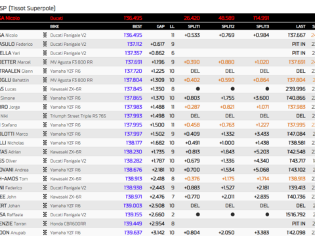Click the LAST column header
Screen dimensions: 315x236
(x=301, y=26)
